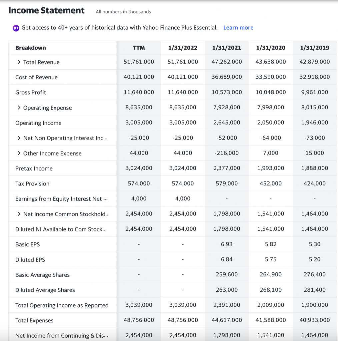Click the 268,100 diluted shares value

(x=271, y=290)
